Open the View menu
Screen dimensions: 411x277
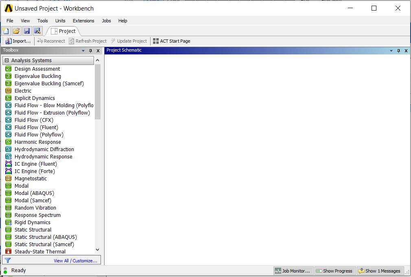tap(25, 21)
